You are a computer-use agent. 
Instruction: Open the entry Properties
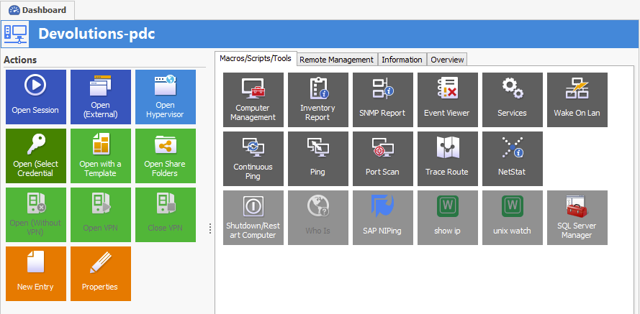click(100, 273)
